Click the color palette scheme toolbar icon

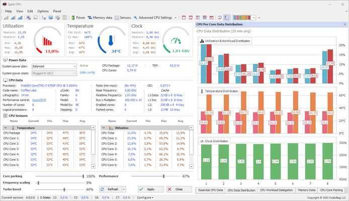[x=244, y=17]
